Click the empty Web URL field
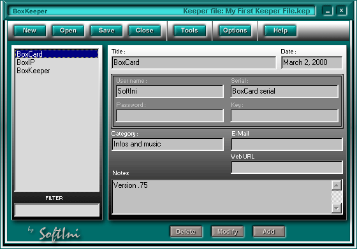This screenshot has height=249, width=357. click(287, 167)
